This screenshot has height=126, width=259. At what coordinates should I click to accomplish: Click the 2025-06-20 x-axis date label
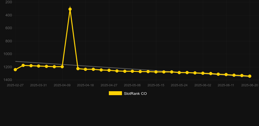(x=250, y=85)
